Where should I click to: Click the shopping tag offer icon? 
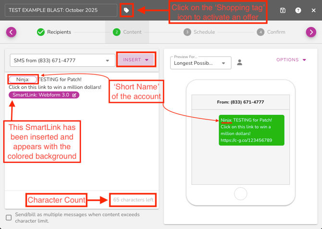pyautogui.click(x=126, y=10)
